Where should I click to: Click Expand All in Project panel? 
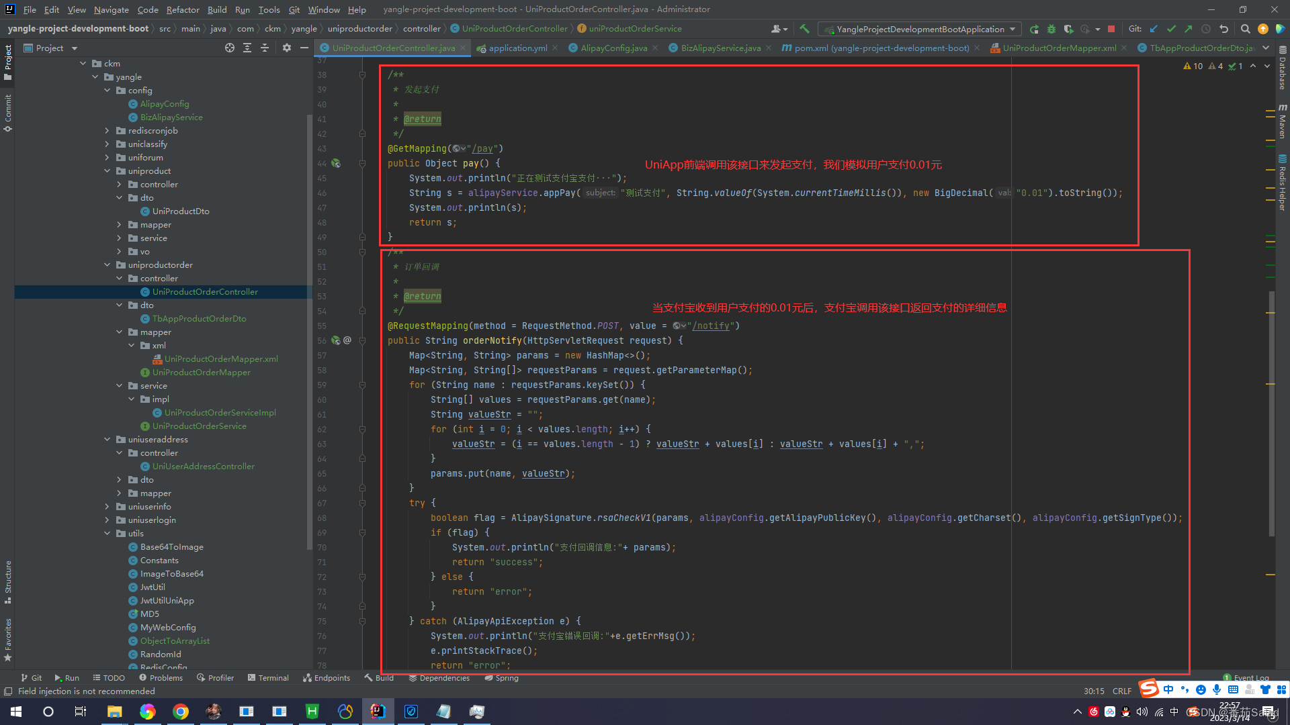click(x=247, y=48)
